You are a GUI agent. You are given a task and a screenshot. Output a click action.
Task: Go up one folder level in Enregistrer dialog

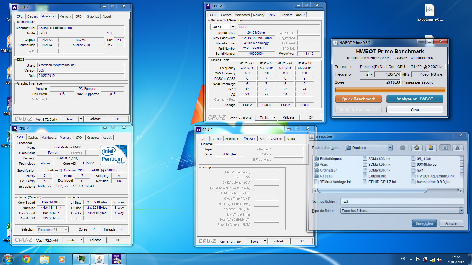pyautogui.click(x=403, y=148)
